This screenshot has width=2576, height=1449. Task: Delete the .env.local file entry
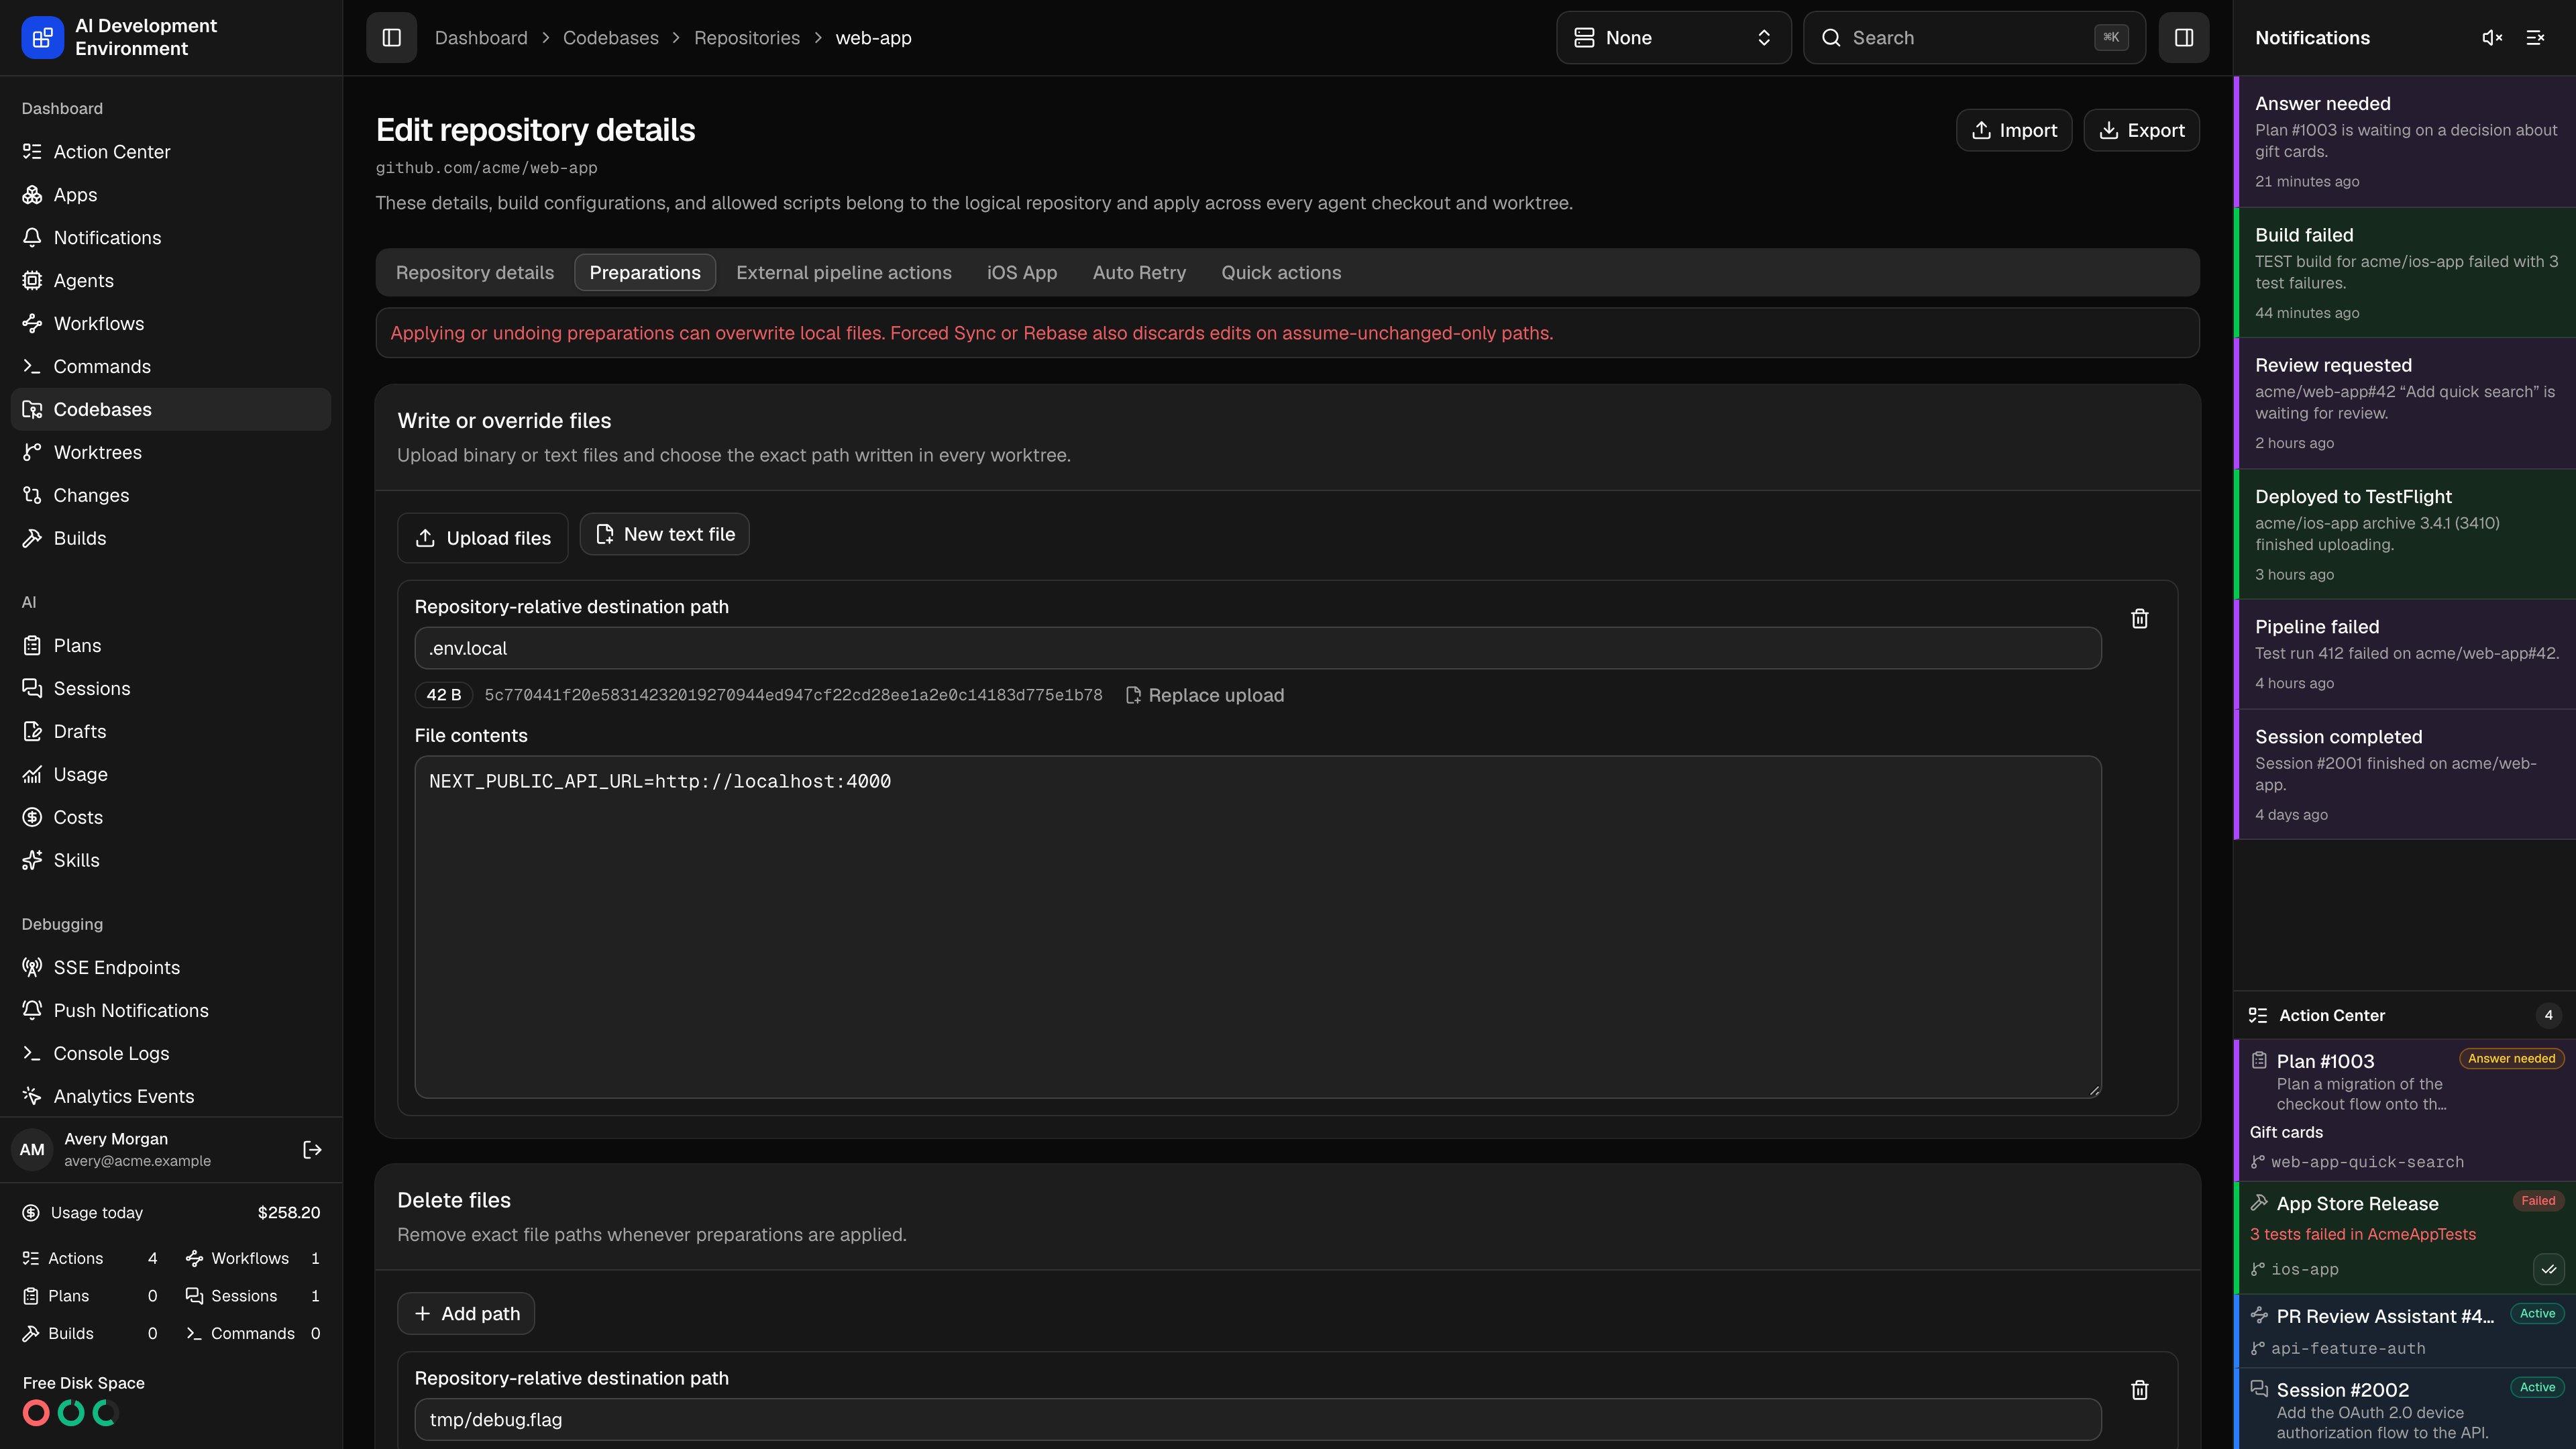(2139, 619)
